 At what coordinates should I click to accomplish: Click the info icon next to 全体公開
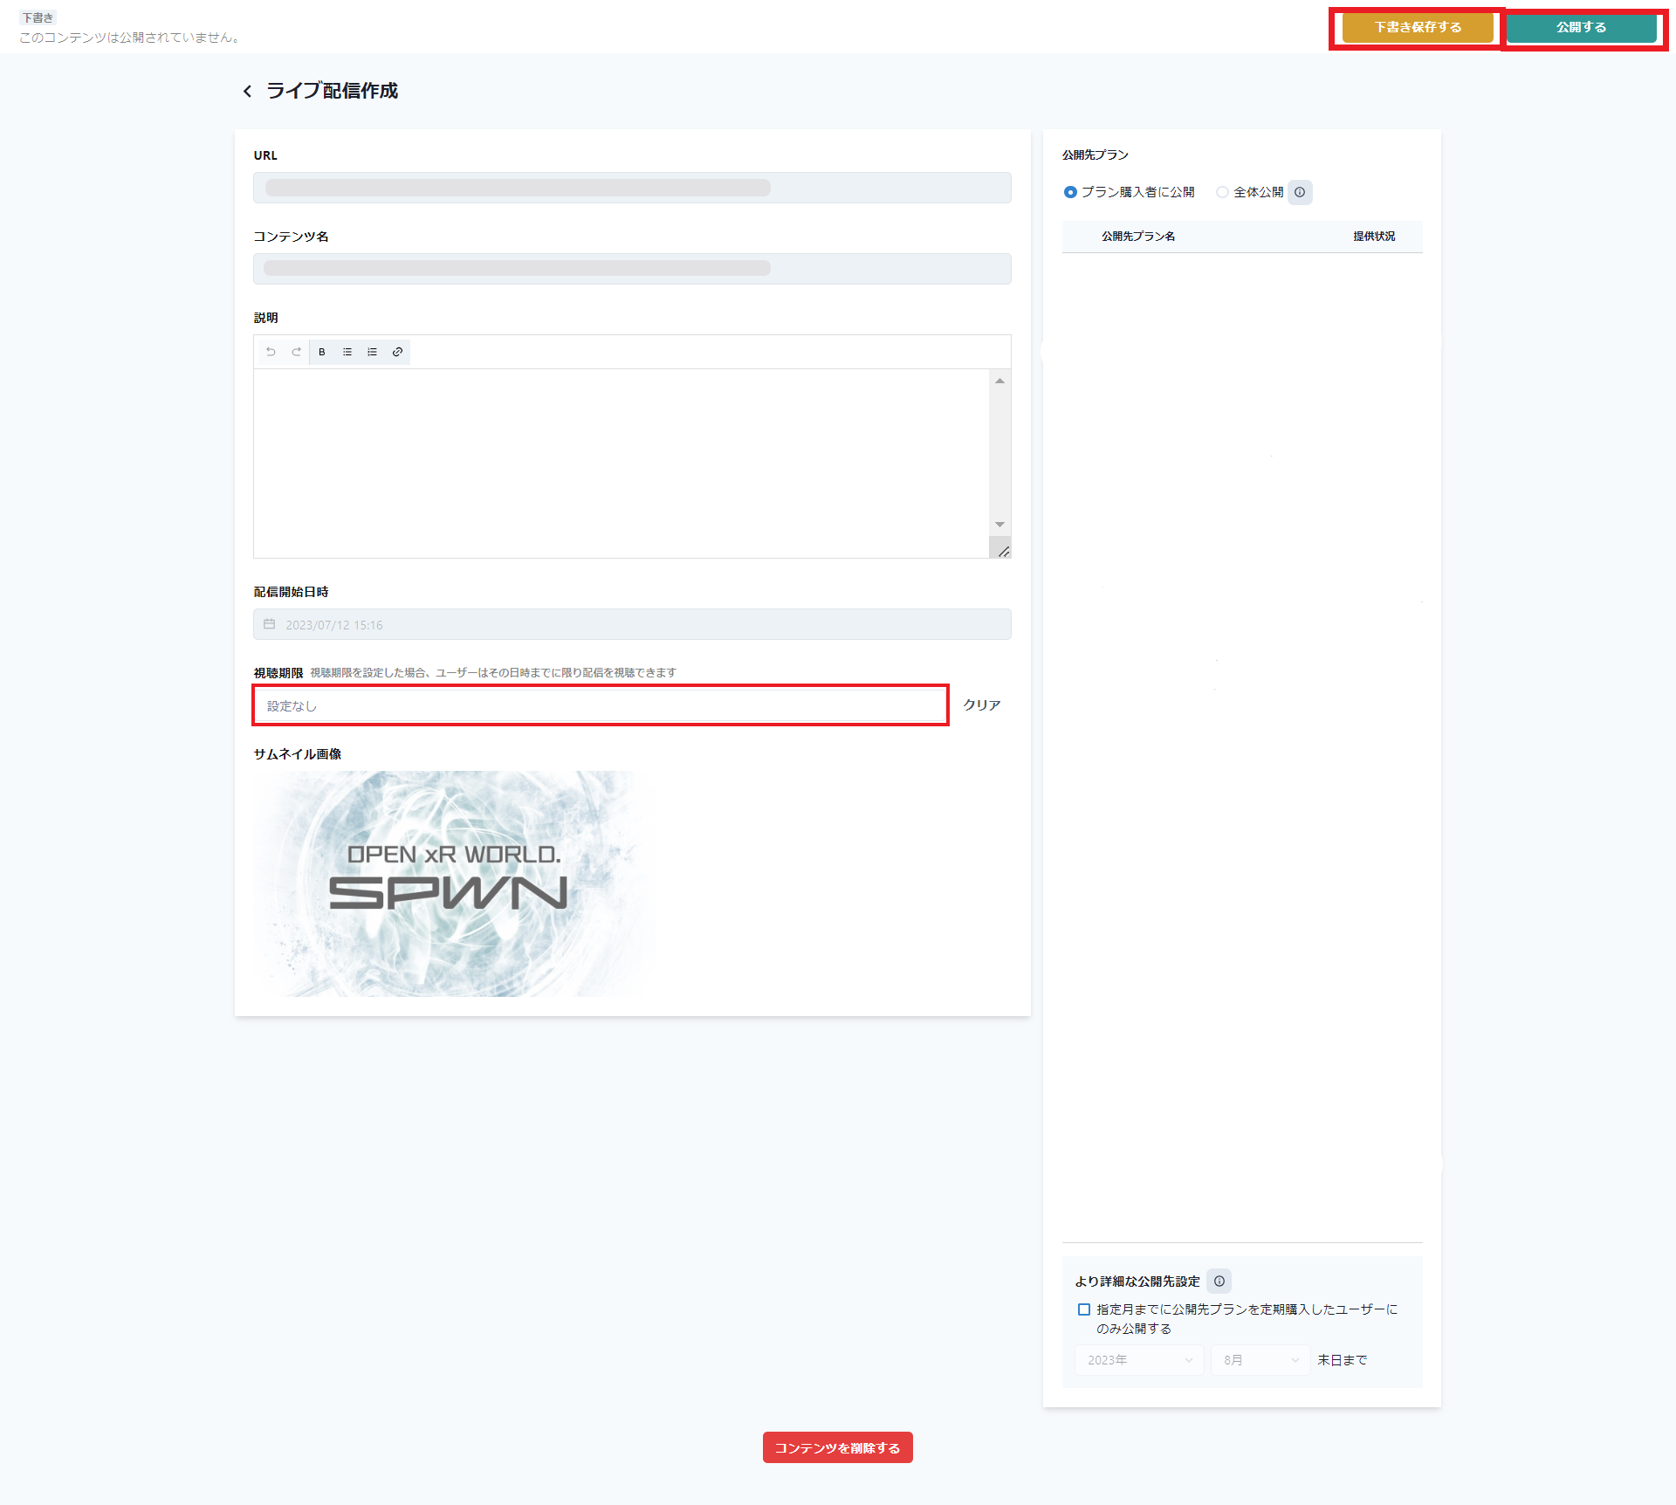[x=1300, y=192]
